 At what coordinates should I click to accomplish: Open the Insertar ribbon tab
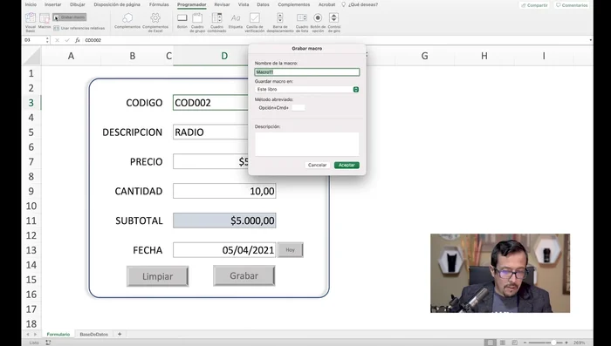(x=52, y=4)
